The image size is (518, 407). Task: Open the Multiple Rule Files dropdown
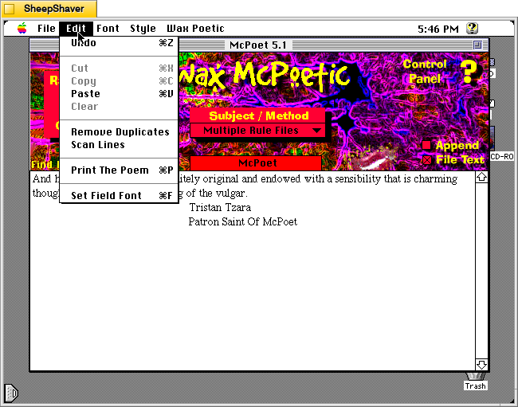coord(257,131)
